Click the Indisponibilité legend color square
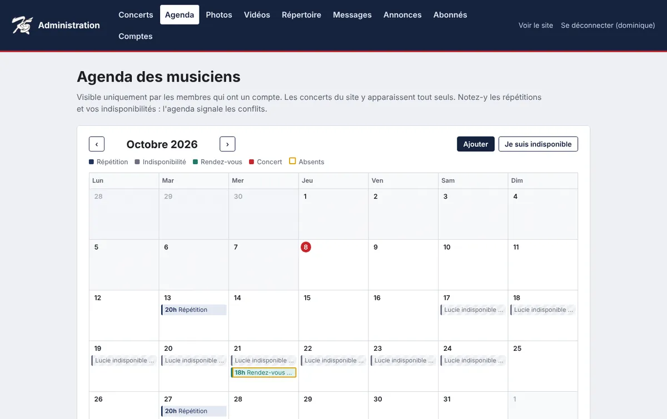This screenshot has height=419, width=667. coord(137,162)
